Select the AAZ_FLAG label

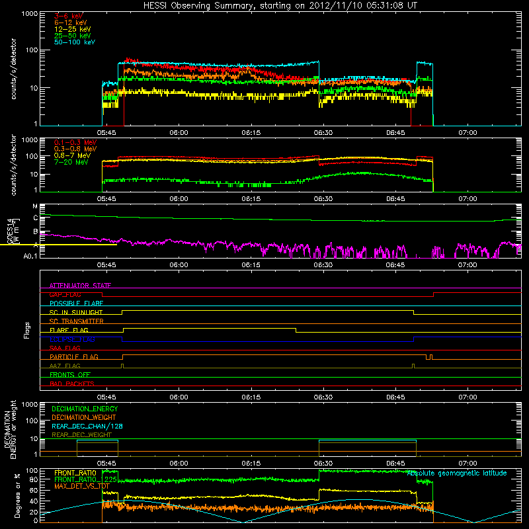(x=65, y=366)
